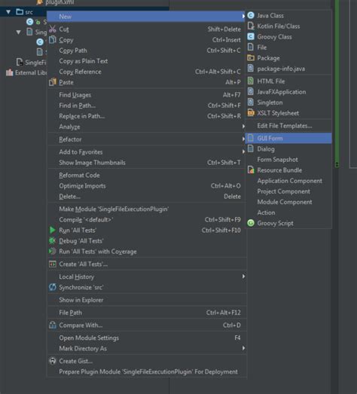
Task: Click the Groovy Script green icon
Action: [x=251, y=223]
